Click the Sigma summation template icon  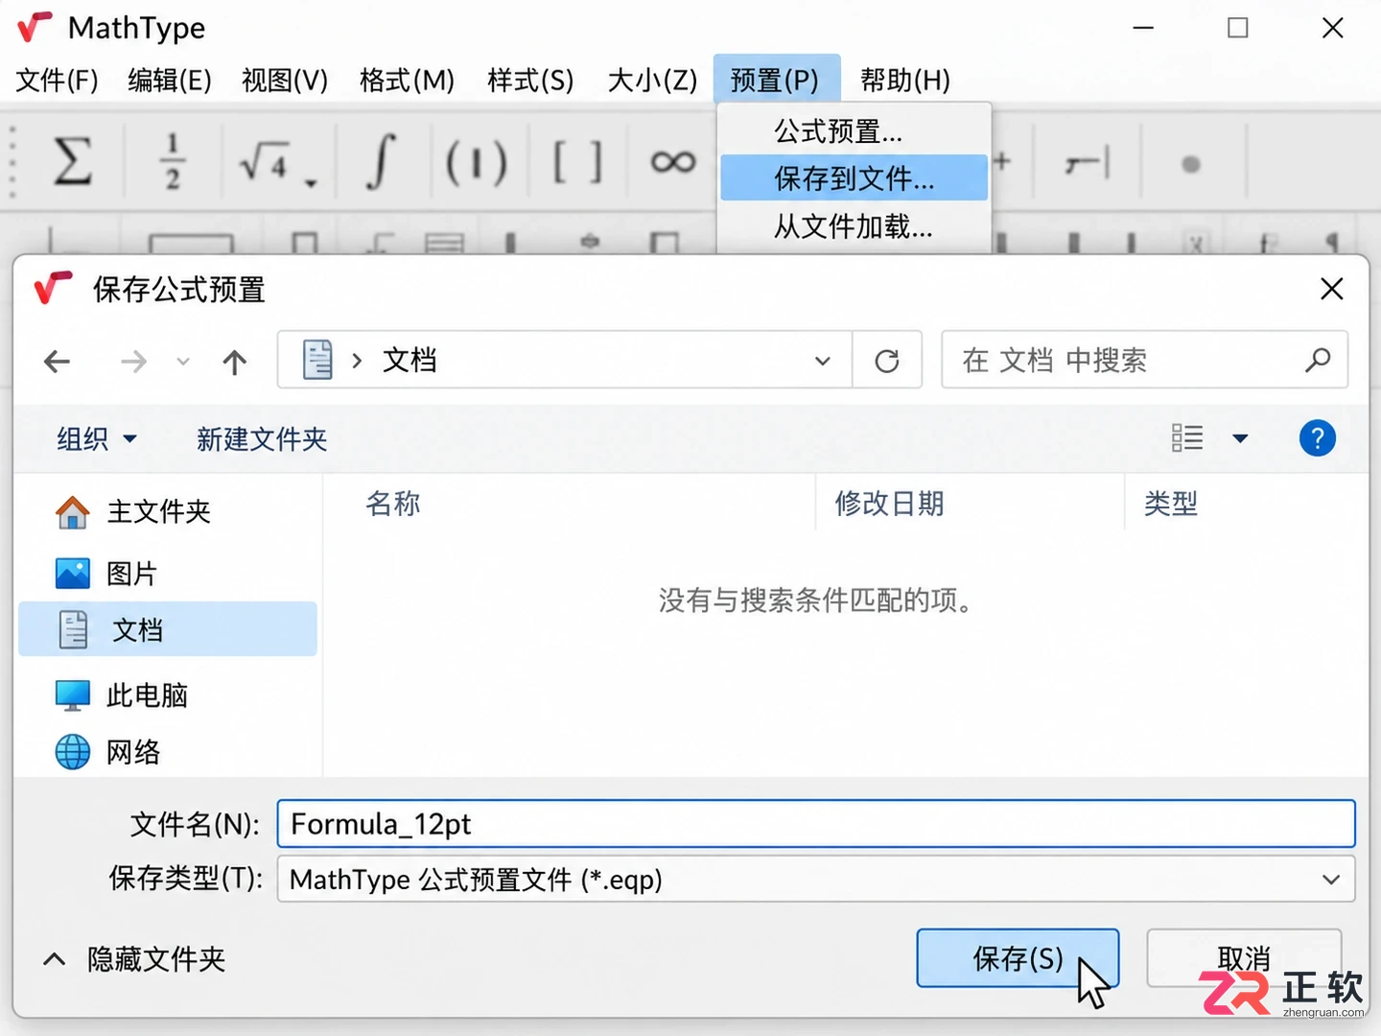[73, 160]
